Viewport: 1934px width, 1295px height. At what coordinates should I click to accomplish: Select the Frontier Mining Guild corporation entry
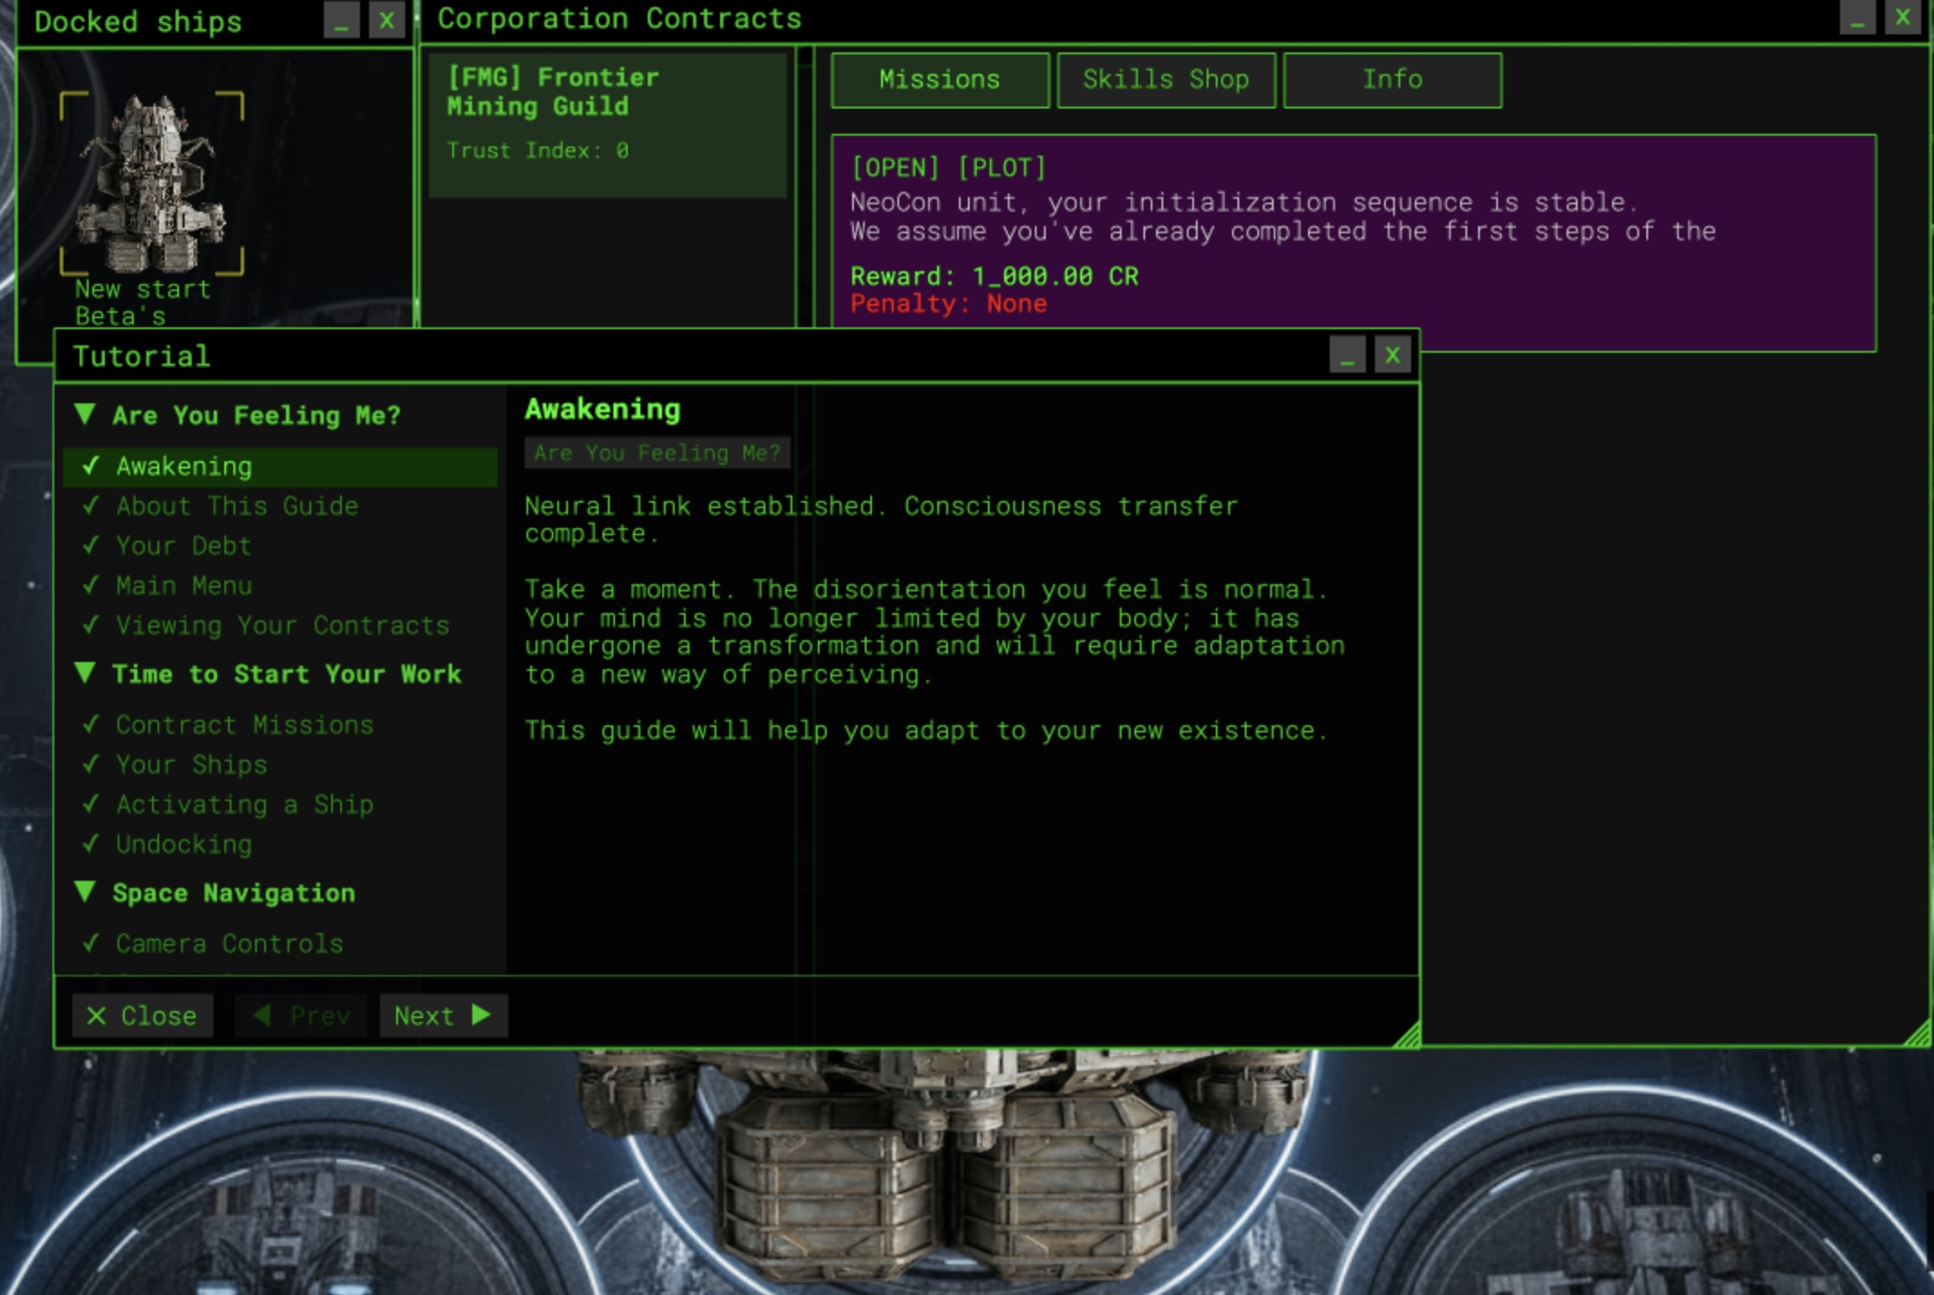point(607,124)
